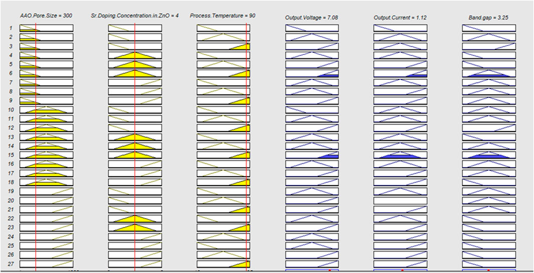Click the Output.Voltage = 7.08 title

311,17
